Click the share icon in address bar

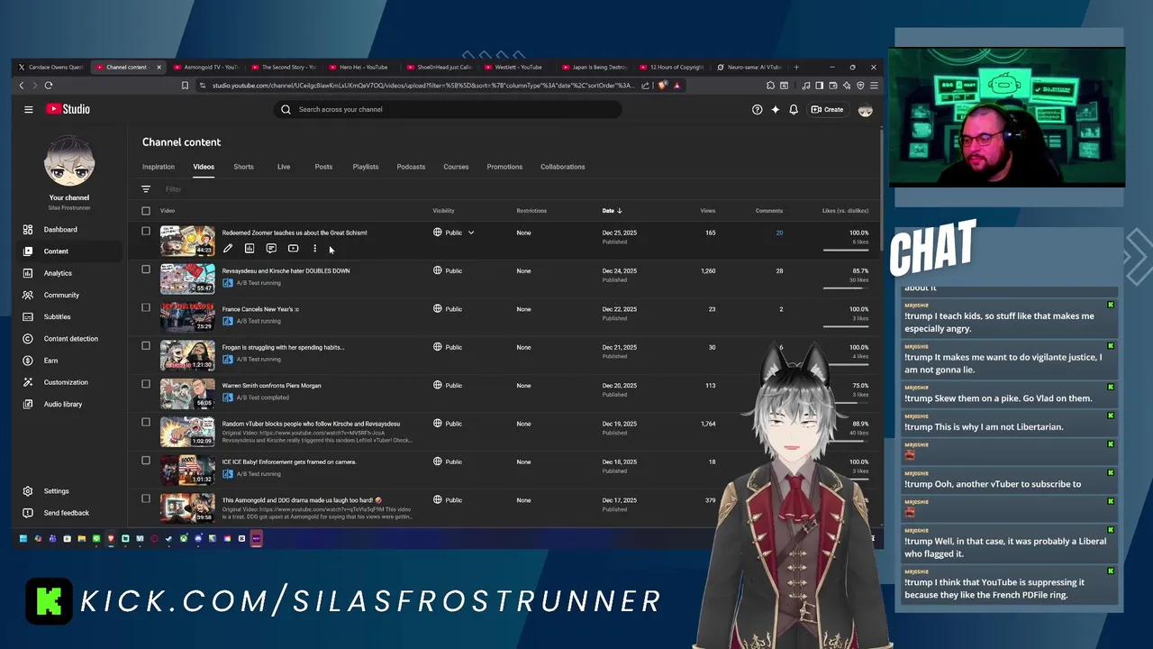(x=645, y=86)
